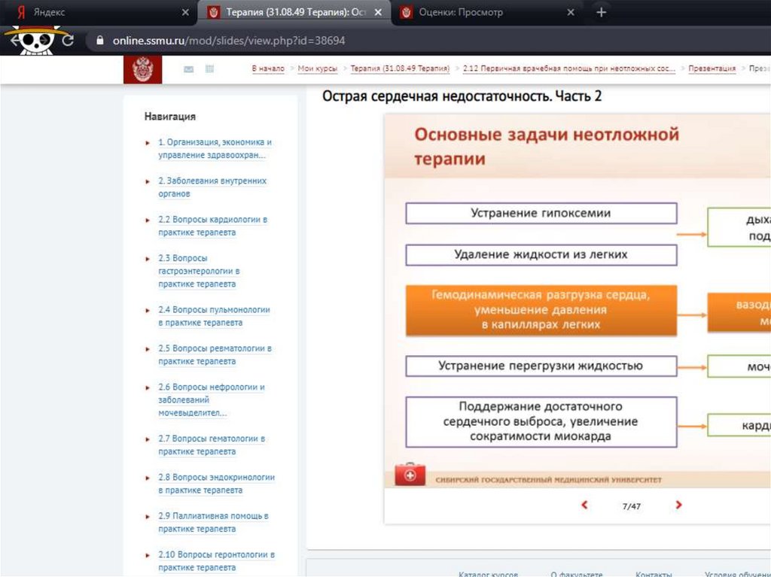Open 2.5 Вопросы ревматологии
The image size is (771, 577).
pos(215,355)
